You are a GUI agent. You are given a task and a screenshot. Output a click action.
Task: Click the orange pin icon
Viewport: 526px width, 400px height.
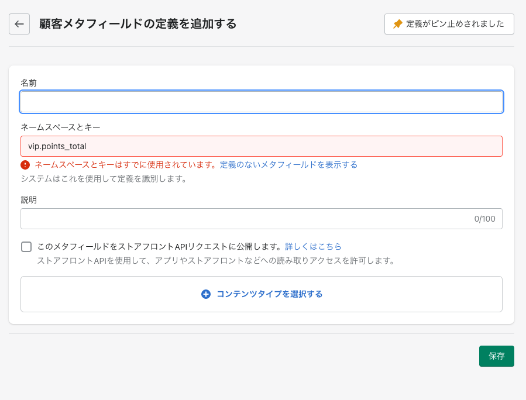[397, 24]
